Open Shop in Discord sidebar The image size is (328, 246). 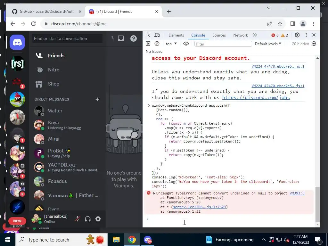coord(67,84)
